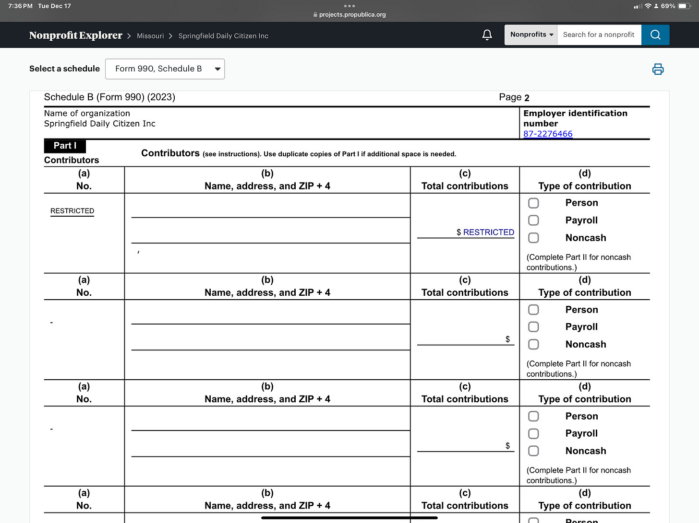
Task: Tap the Safari three-dots multitasking icon
Action: click(x=349, y=6)
